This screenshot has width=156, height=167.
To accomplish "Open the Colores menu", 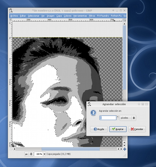I will [x=68, y=16].
